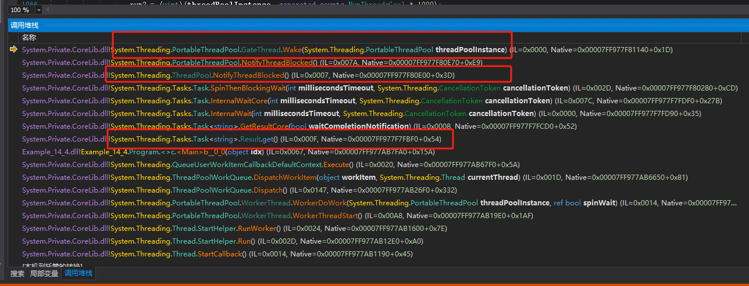Select the Task<string>.Result.get frame

(x=233, y=139)
